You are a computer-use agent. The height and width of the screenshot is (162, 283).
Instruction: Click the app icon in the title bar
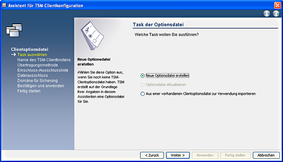[x=4, y=5]
